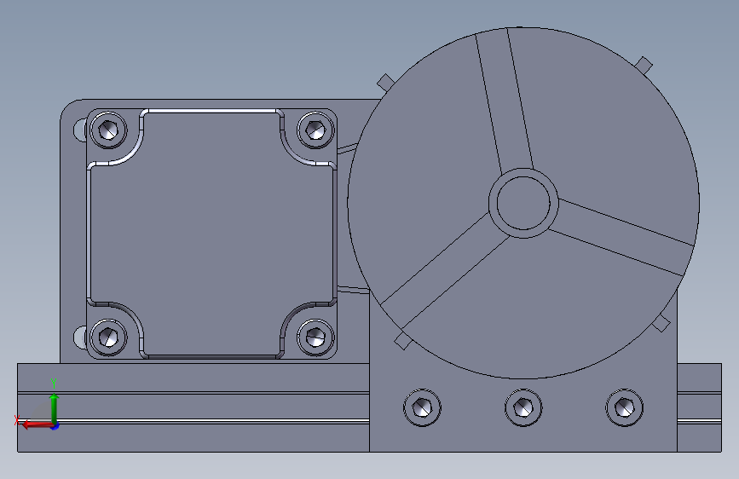Select the small tab at the disc's upper-left edge
Viewport: 739px width, 479px height.
point(385,82)
